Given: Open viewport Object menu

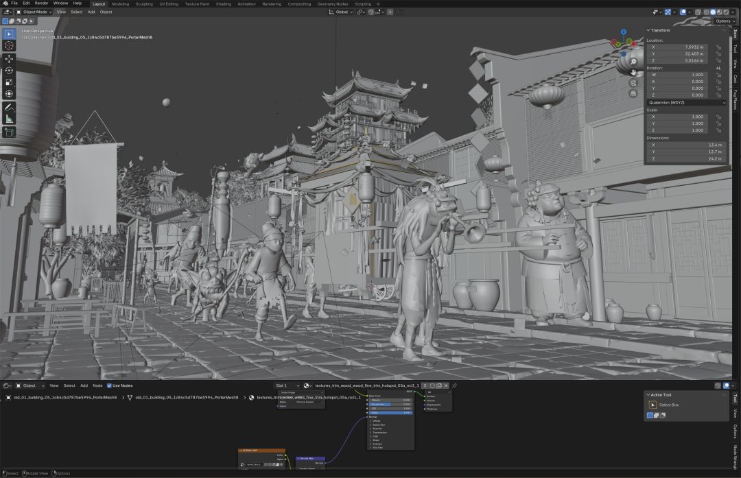Looking at the screenshot, I should [106, 12].
